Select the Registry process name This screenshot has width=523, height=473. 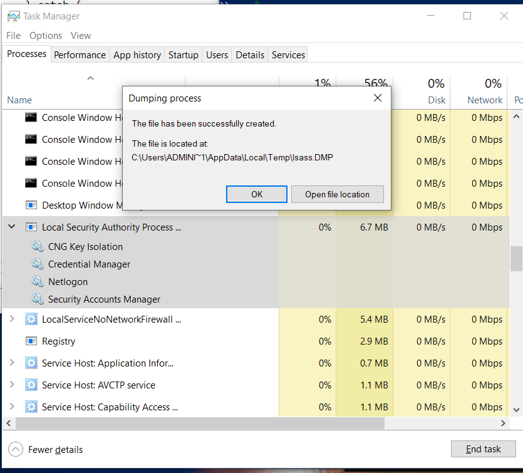click(58, 341)
